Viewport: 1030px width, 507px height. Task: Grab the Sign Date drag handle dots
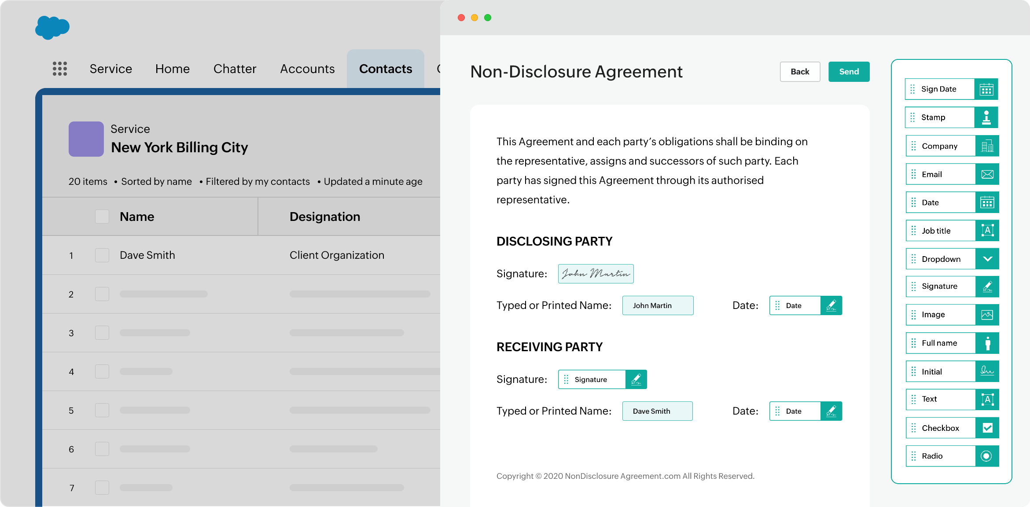coord(912,89)
